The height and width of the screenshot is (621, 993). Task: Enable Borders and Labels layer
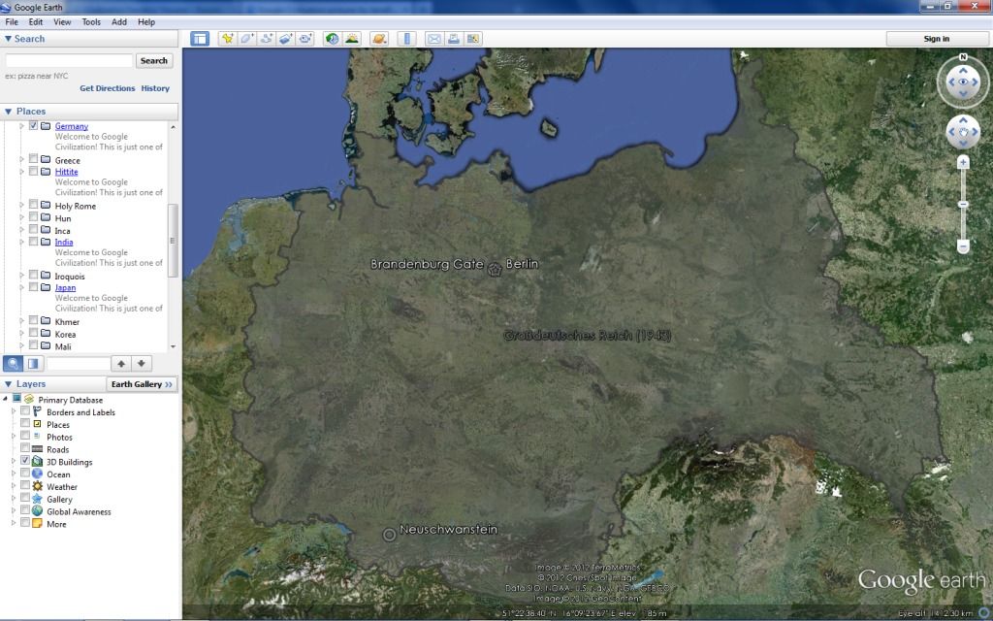[x=25, y=411]
